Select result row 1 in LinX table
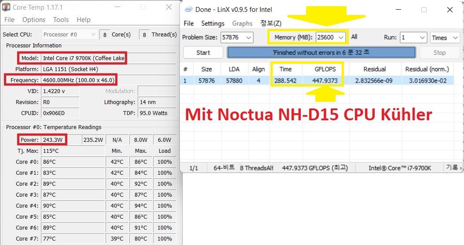The width and height of the screenshot is (464, 245). [x=317, y=81]
